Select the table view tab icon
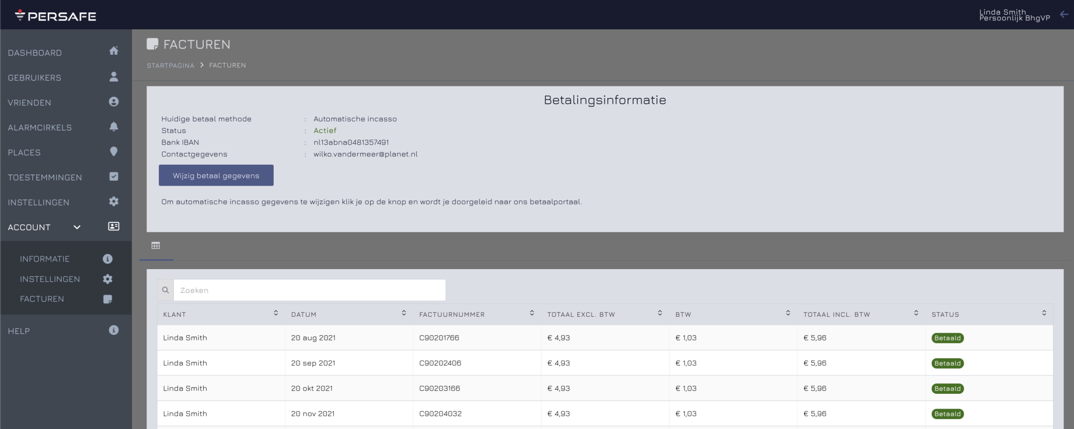Image resolution: width=1074 pixels, height=429 pixels. (x=156, y=245)
